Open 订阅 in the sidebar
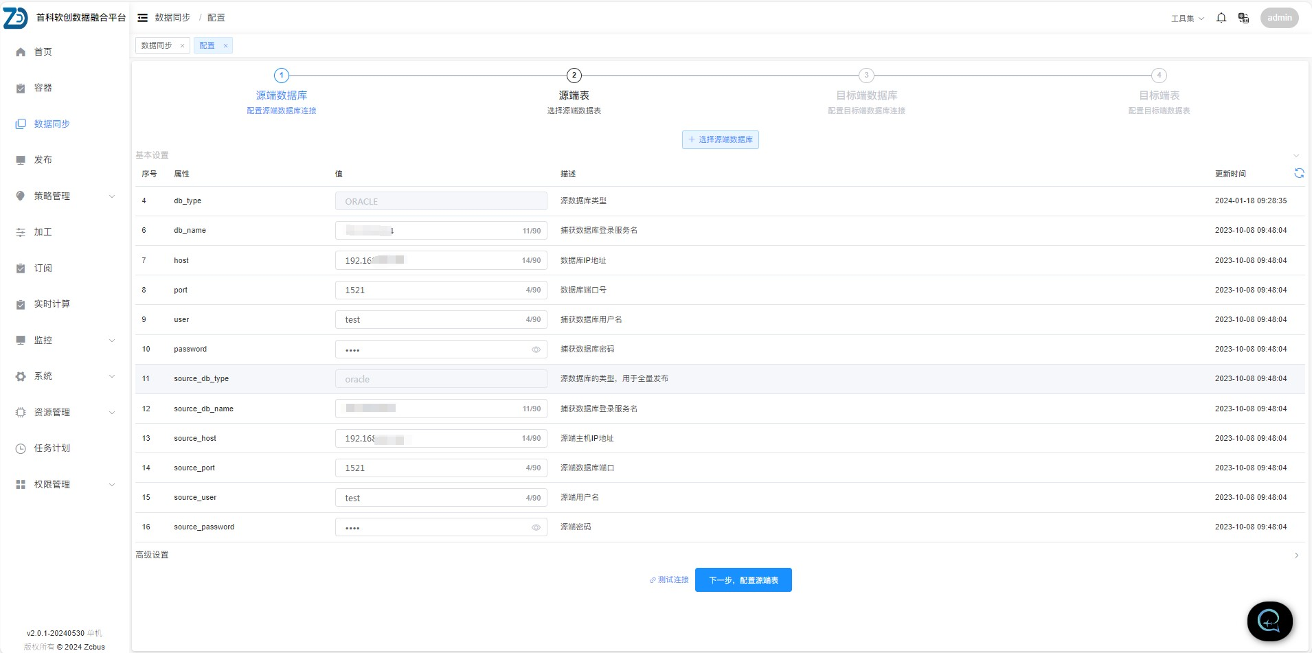The height and width of the screenshot is (653, 1312). pos(43,268)
